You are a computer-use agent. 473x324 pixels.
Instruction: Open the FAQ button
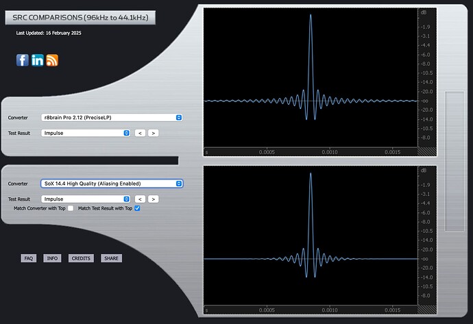[x=29, y=258]
